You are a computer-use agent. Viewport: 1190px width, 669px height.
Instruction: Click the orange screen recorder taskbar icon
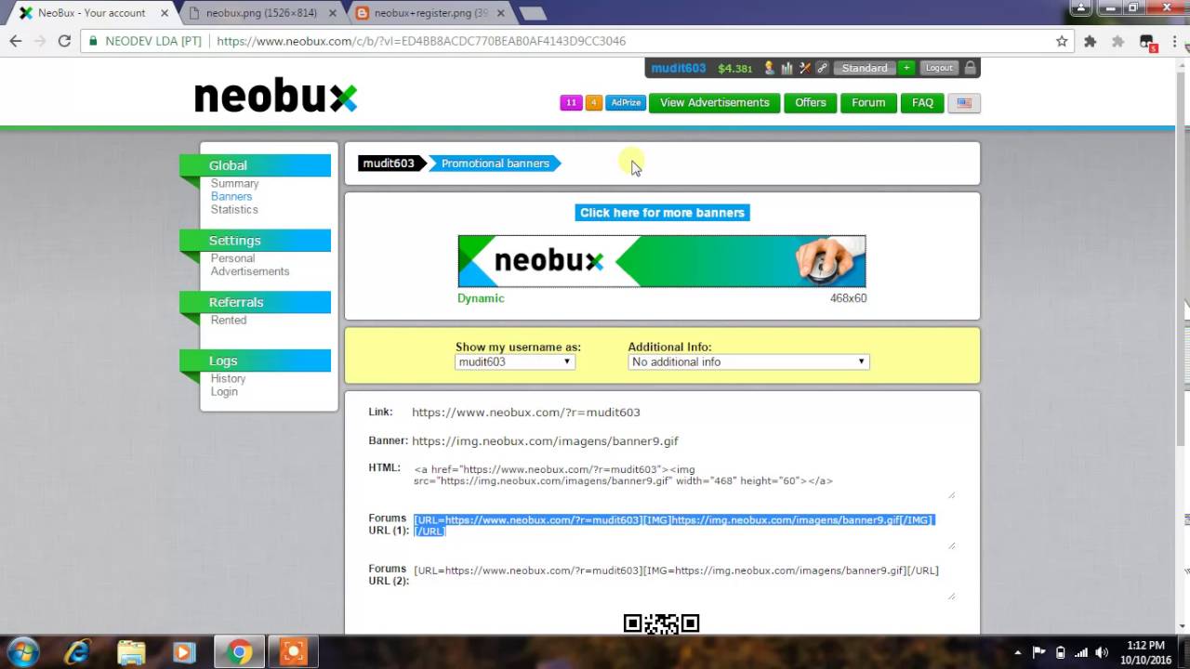[293, 652]
